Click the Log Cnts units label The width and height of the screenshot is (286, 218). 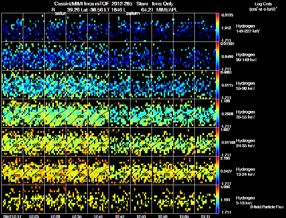[263, 6]
